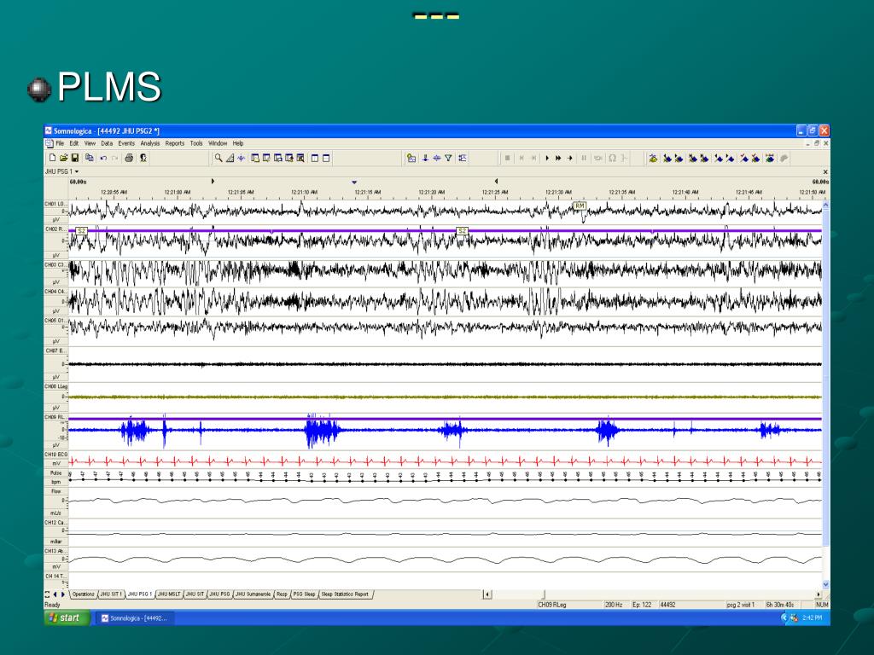874x655 pixels.
Task: Open the Reports menu
Action: 174,143
